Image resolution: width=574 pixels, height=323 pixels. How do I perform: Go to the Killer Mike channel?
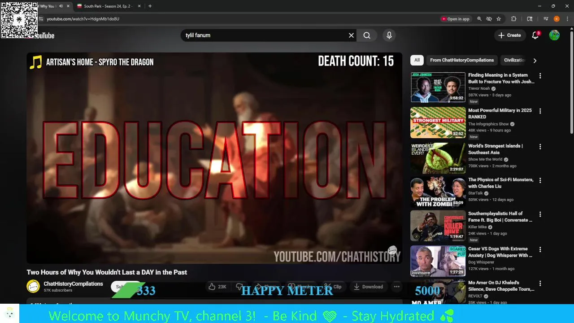click(x=477, y=227)
